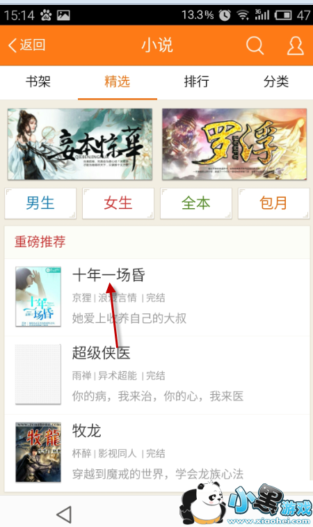Screen dimensions: 313x527
Task: Tap the Baidu paw status icon
Action: (x=46, y=15)
